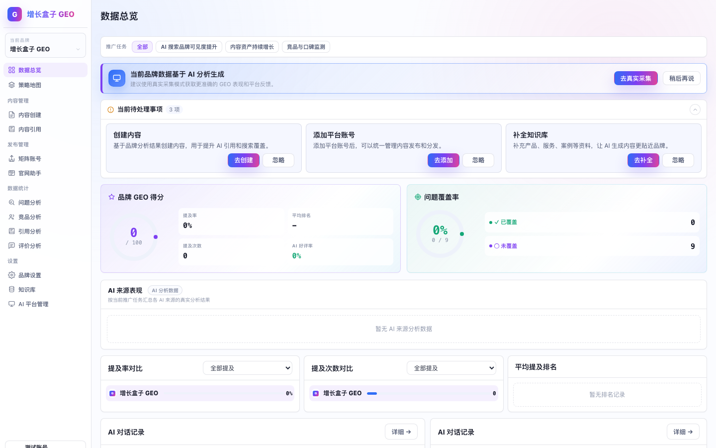Click 详细 button in left AI 对话记录
The width and height of the screenshot is (716, 448).
click(401, 432)
